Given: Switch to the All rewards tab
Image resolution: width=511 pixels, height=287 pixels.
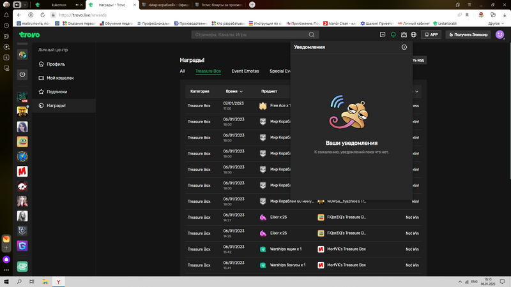Looking at the screenshot, I should pyautogui.click(x=182, y=71).
